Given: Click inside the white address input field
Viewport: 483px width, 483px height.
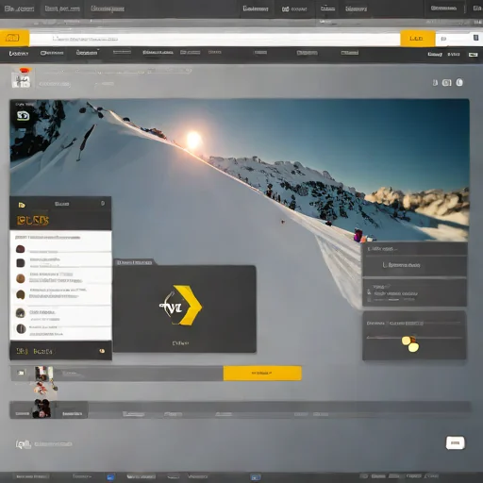Looking at the screenshot, I should point(214,40).
